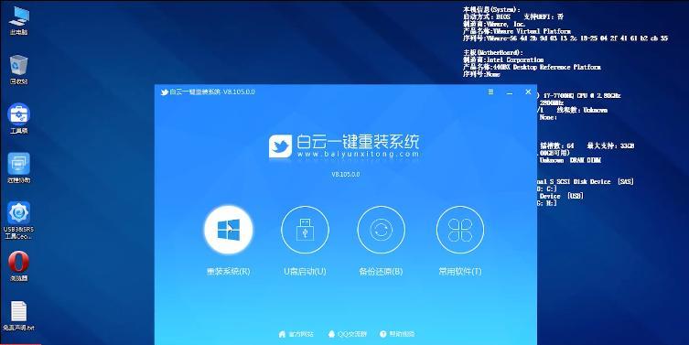
Task: Select the 回收站 recycle bin icon
Action: [18, 70]
